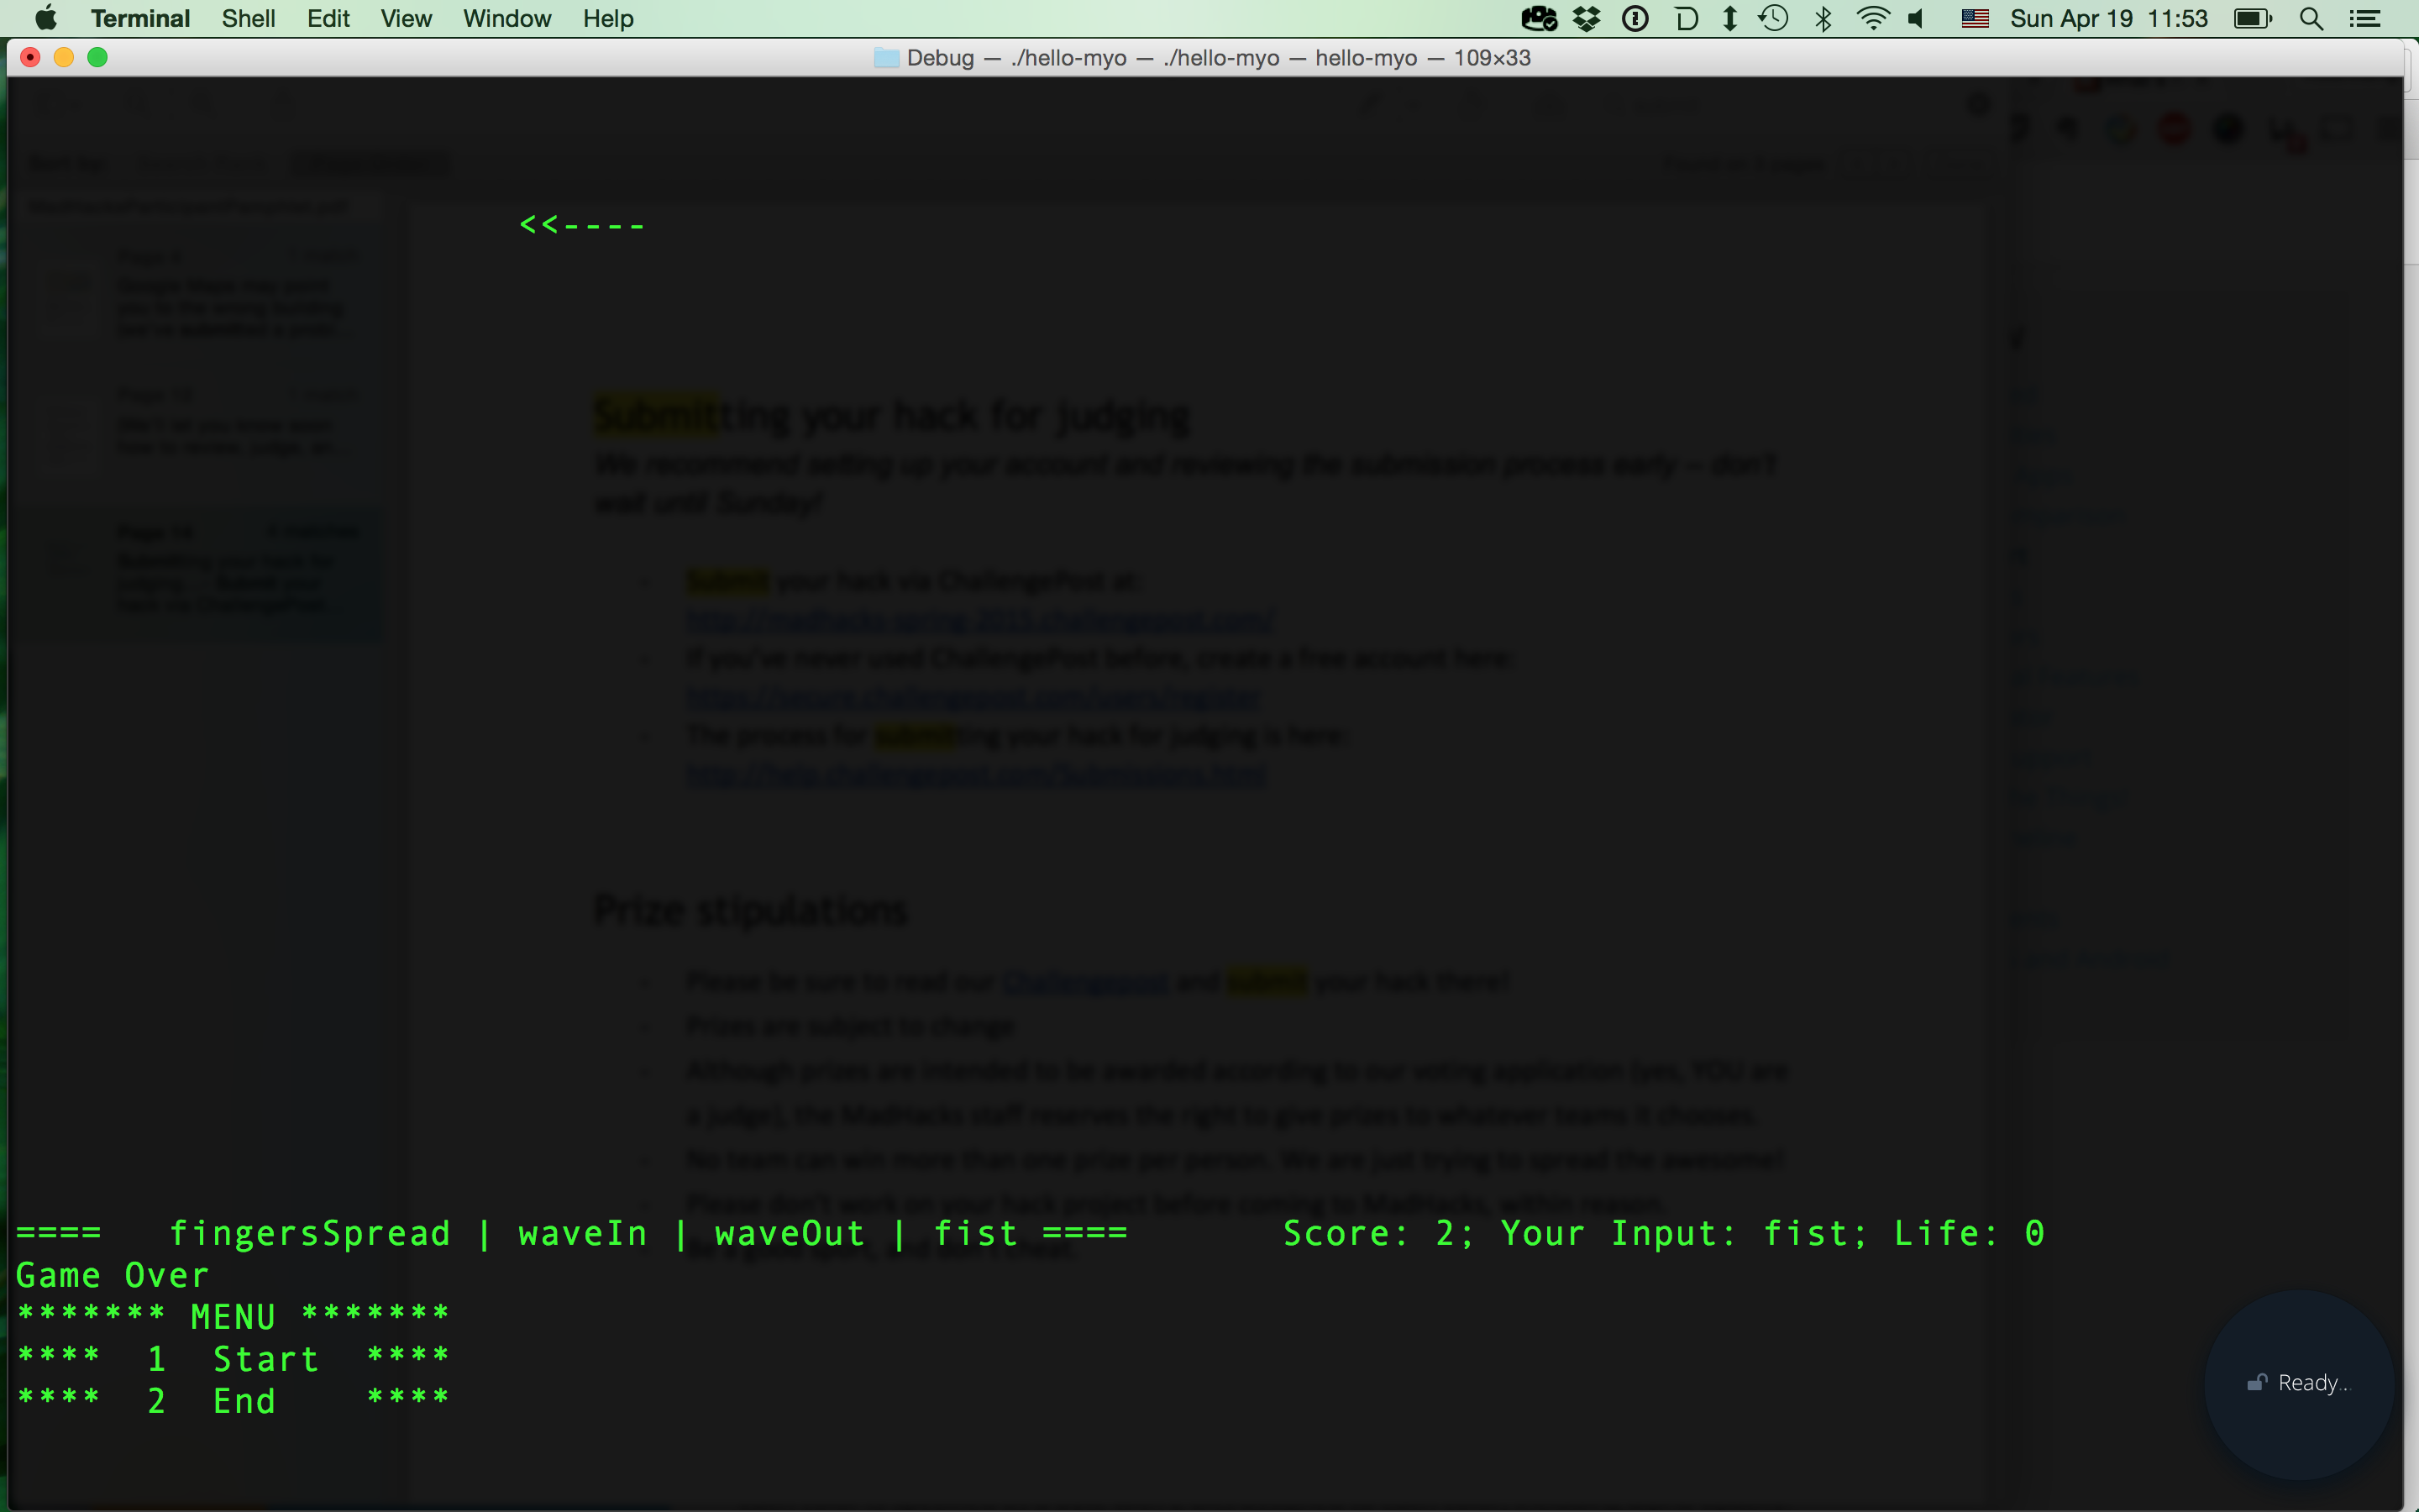Open the Edit menu
The image size is (2419, 1512).
328,19
